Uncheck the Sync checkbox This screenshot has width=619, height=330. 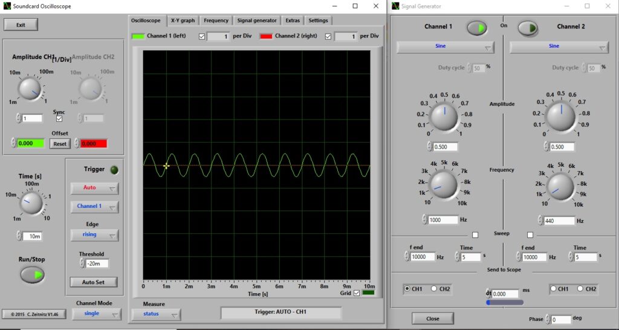pos(59,118)
